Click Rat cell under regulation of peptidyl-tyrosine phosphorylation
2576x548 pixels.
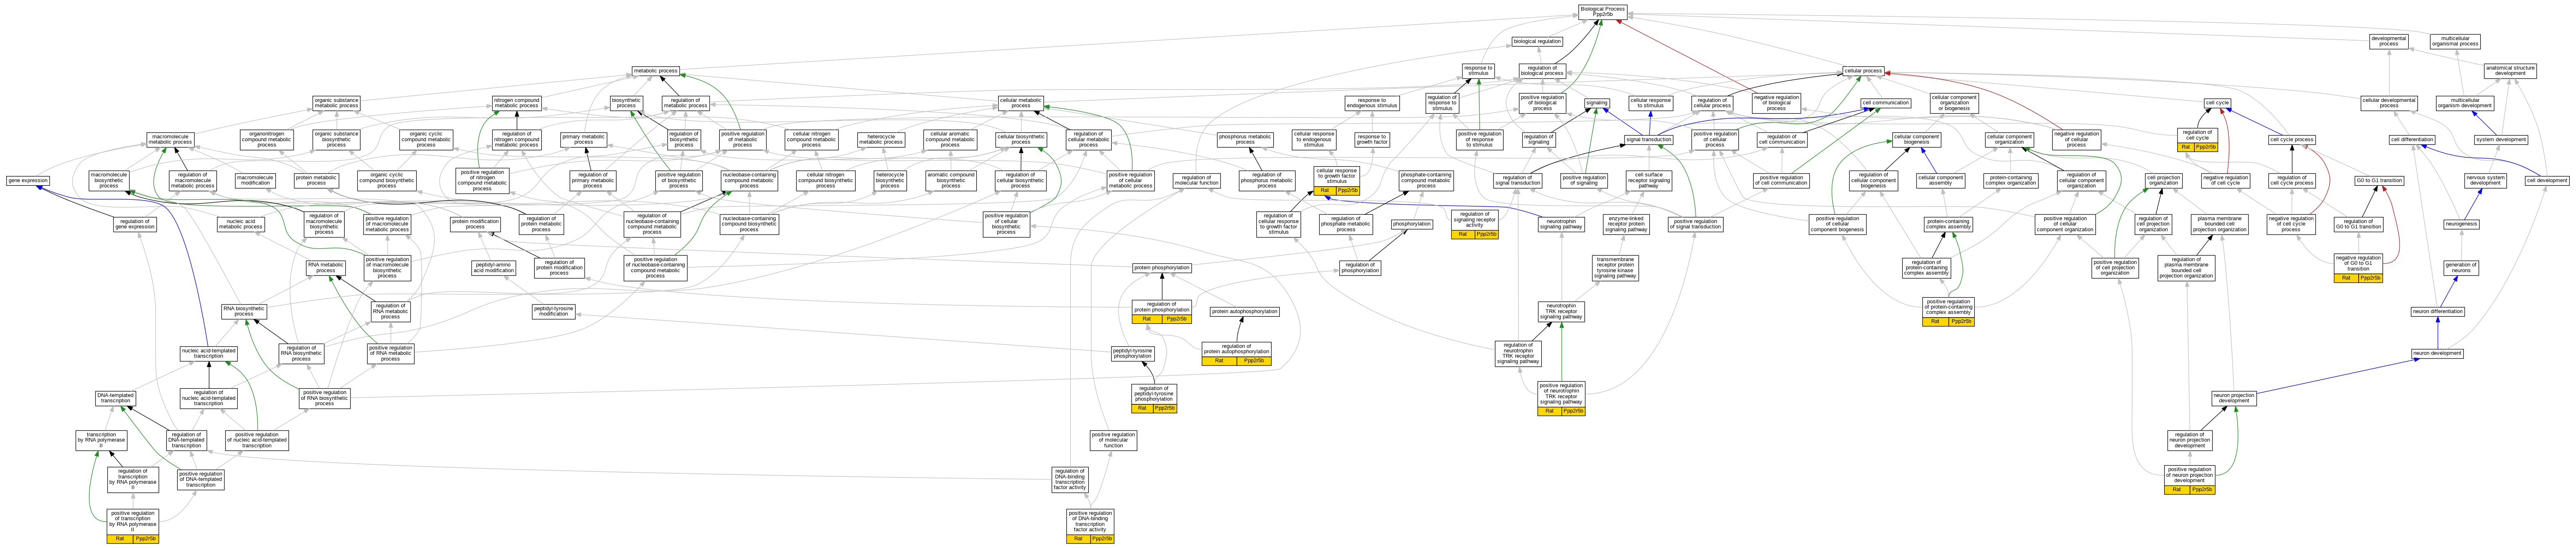tap(1142, 408)
